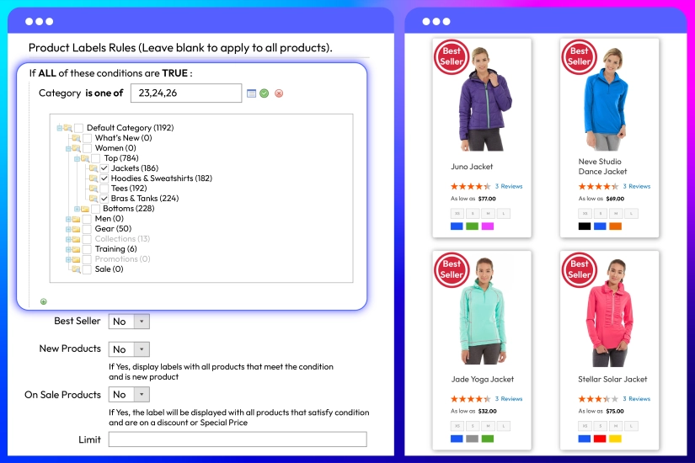Click the Jackets category folder icon

click(x=94, y=168)
